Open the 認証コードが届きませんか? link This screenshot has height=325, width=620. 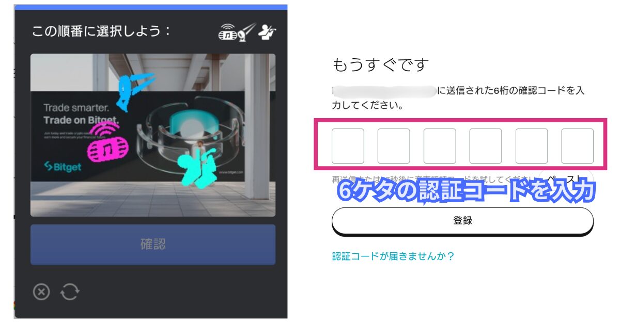pos(393,256)
